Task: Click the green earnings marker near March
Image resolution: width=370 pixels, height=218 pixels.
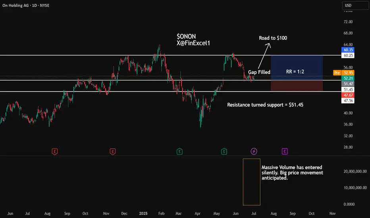Action: [x=179, y=151]
